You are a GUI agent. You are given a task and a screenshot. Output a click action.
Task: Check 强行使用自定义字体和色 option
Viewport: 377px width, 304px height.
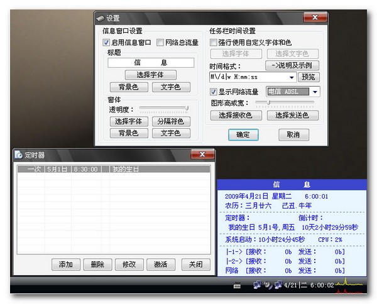[214, 43]
